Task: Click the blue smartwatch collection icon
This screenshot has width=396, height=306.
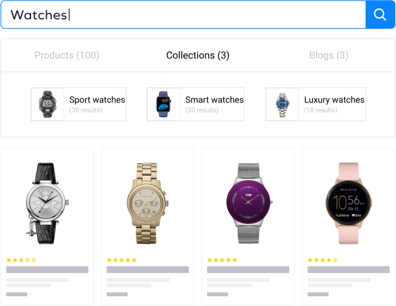Action: coord(164,104)
